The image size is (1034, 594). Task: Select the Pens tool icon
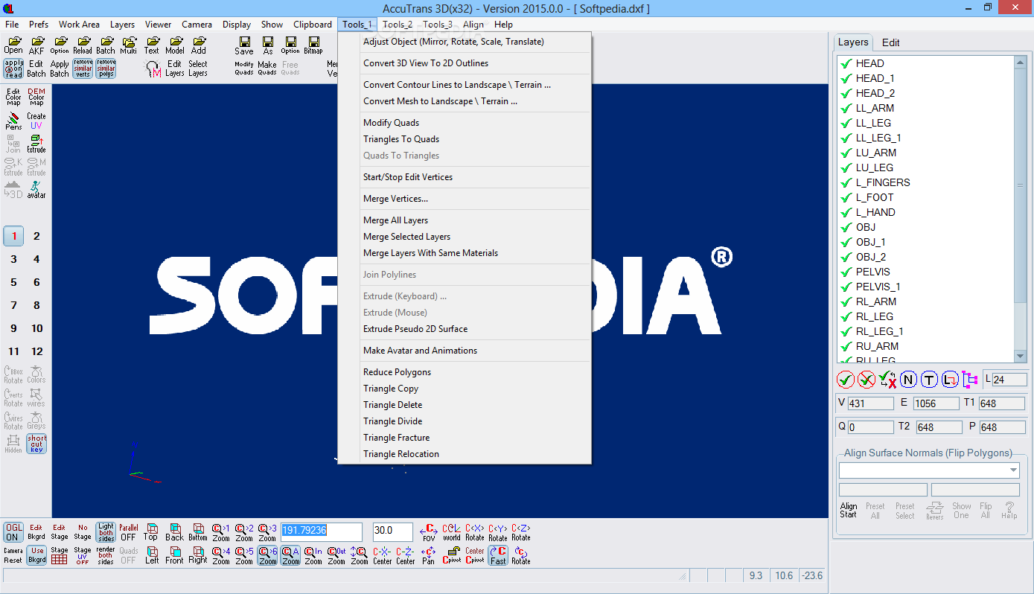13,121
